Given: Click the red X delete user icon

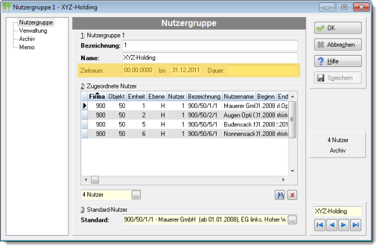Looking at the screenshot, I should click(x=292, y=195).
